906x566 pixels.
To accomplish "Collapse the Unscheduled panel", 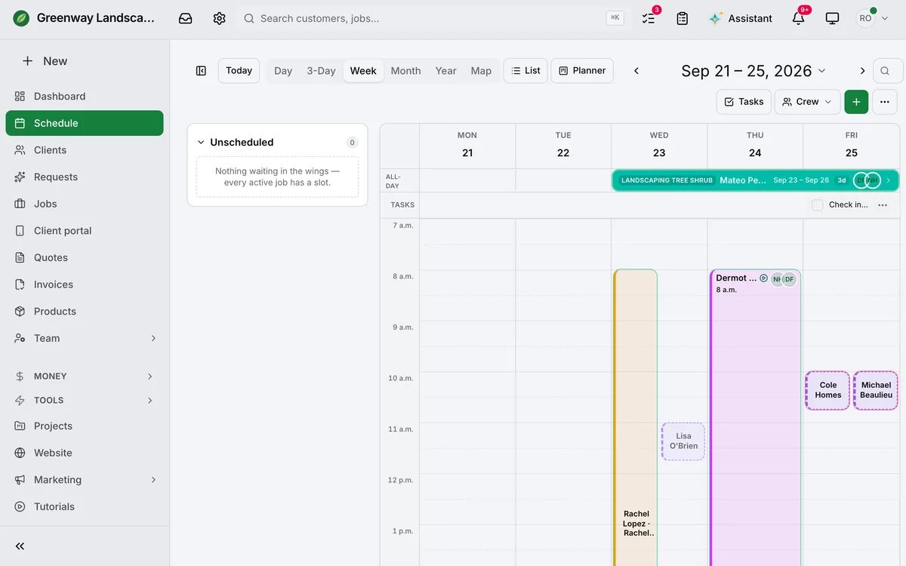I will [201, 143].
